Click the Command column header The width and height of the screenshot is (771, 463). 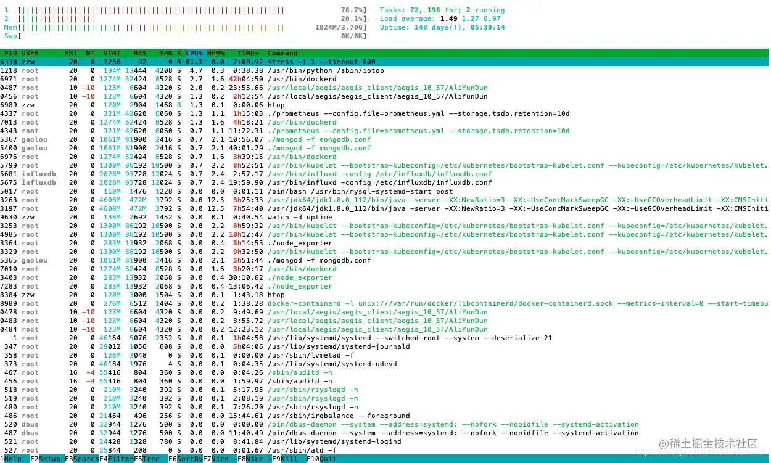282,53
